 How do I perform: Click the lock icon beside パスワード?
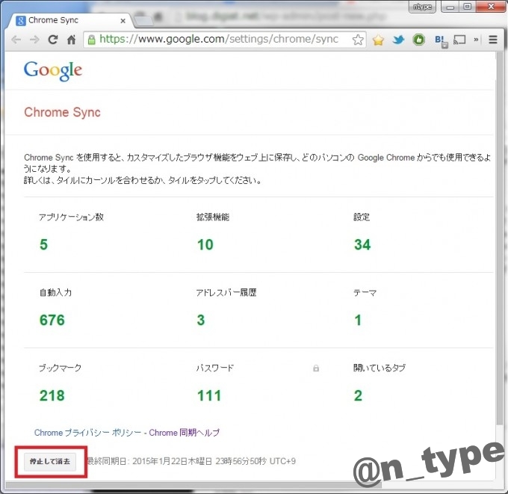click(x=316, y=368)
